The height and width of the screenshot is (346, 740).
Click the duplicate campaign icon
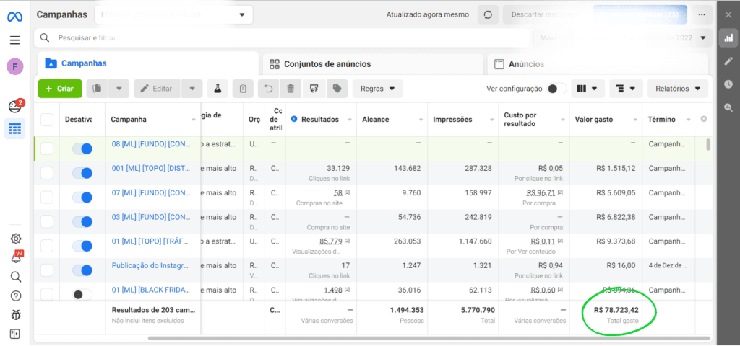point(98,89)
